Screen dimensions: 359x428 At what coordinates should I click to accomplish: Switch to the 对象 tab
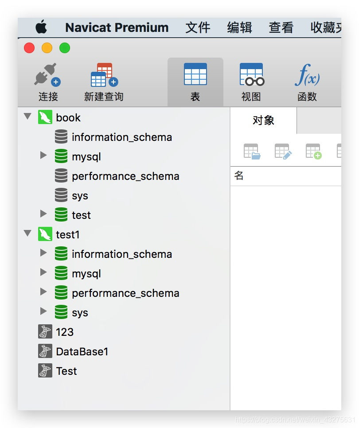tap(263, 120)
